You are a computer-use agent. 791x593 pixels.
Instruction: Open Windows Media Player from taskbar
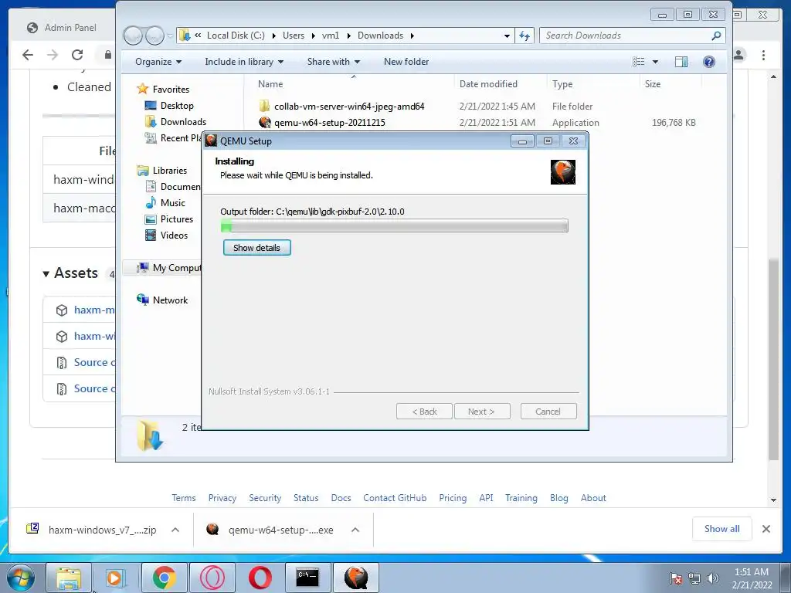116,578
